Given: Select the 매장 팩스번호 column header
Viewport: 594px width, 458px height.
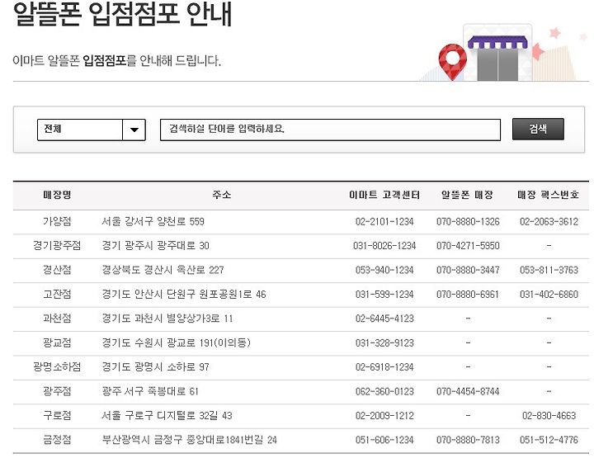Looking at the screenshot, I should 548,195.
